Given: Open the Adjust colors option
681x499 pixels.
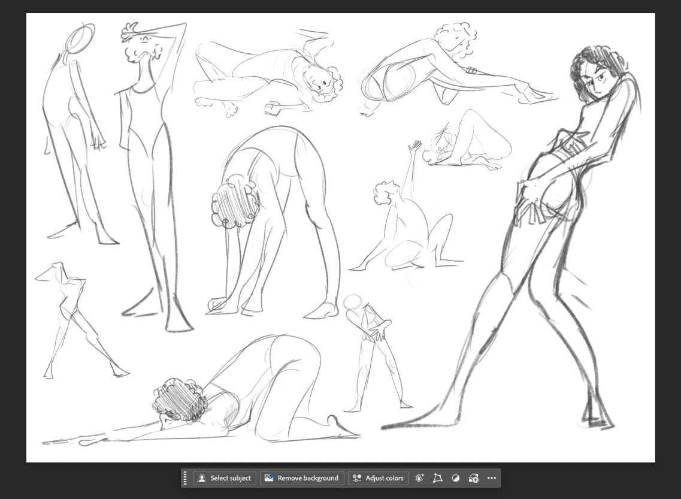Looking at the screenshot, I should point(379,478).
